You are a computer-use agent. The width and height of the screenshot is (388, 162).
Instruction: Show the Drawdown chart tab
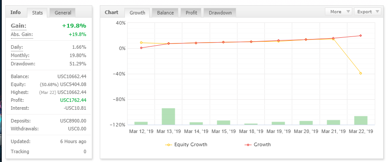(220, 13)
